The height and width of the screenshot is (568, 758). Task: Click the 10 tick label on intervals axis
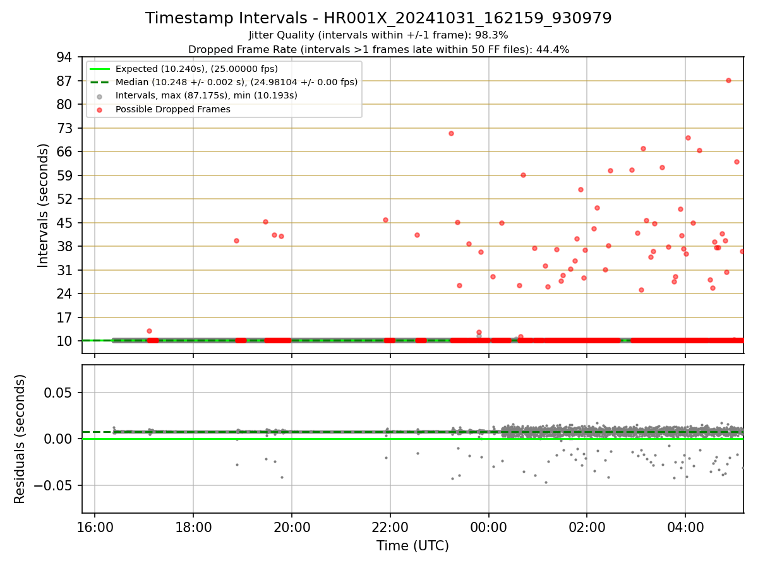tap(64, 341)
